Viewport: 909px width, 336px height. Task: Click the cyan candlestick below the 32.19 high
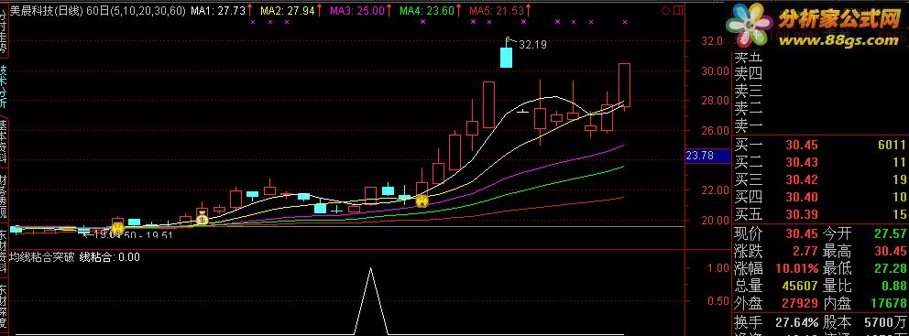(506, 58)
